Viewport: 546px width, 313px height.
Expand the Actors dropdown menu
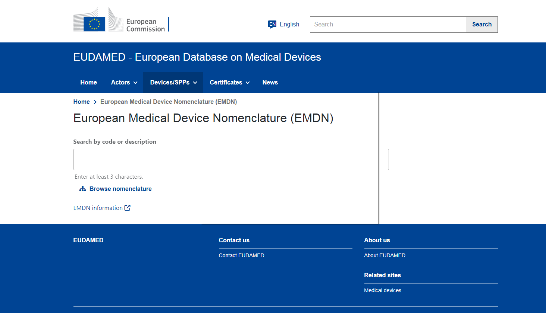[124, 83]
